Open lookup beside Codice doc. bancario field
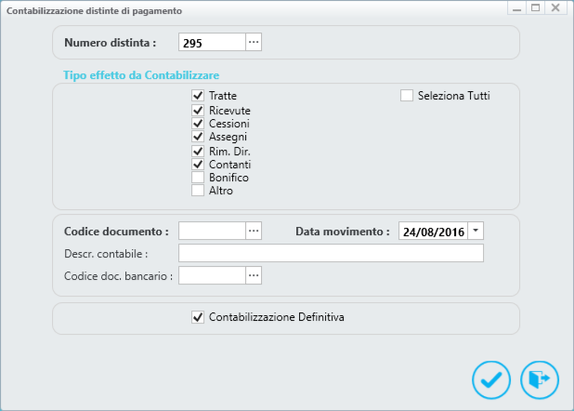This screenshot has height=411, width=574. point(254,275)
